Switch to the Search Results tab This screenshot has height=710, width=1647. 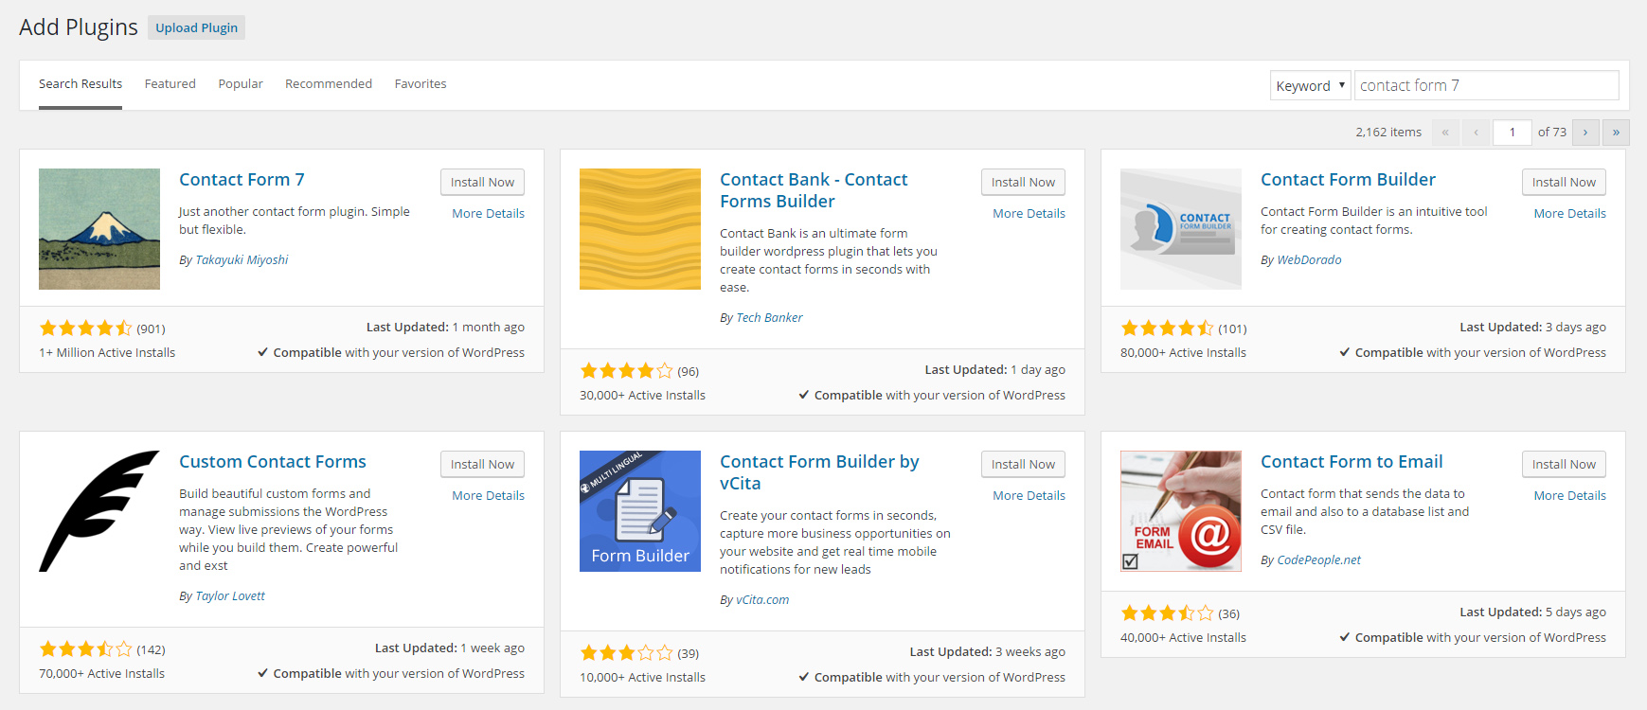(x=81, y=83)
